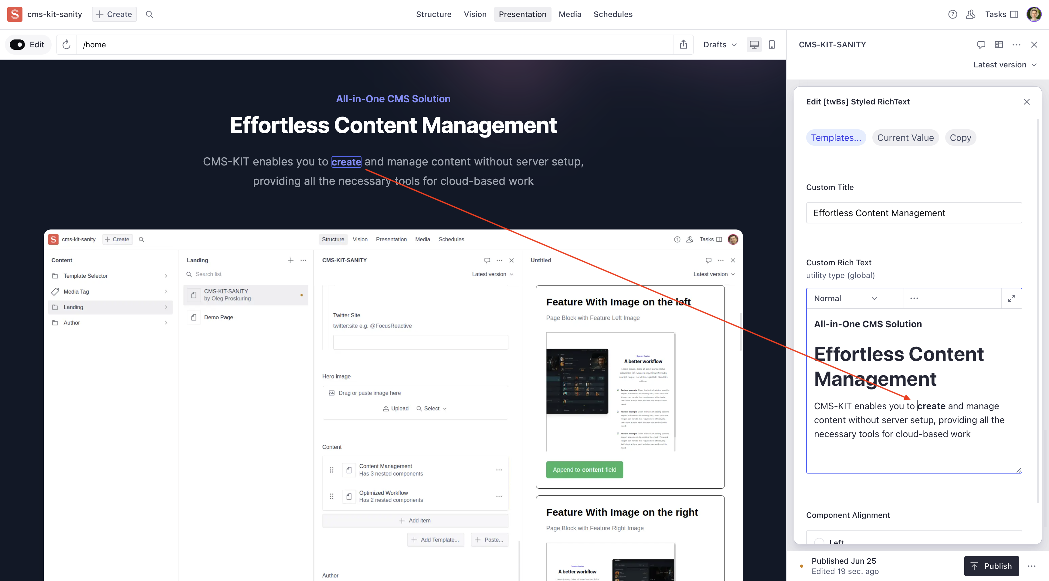Click the rich text editor resize handle
This screenshot has width=1049, height=581.
point(1019,470)
